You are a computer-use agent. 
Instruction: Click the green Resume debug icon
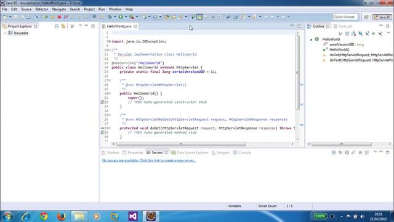point(46,17)
